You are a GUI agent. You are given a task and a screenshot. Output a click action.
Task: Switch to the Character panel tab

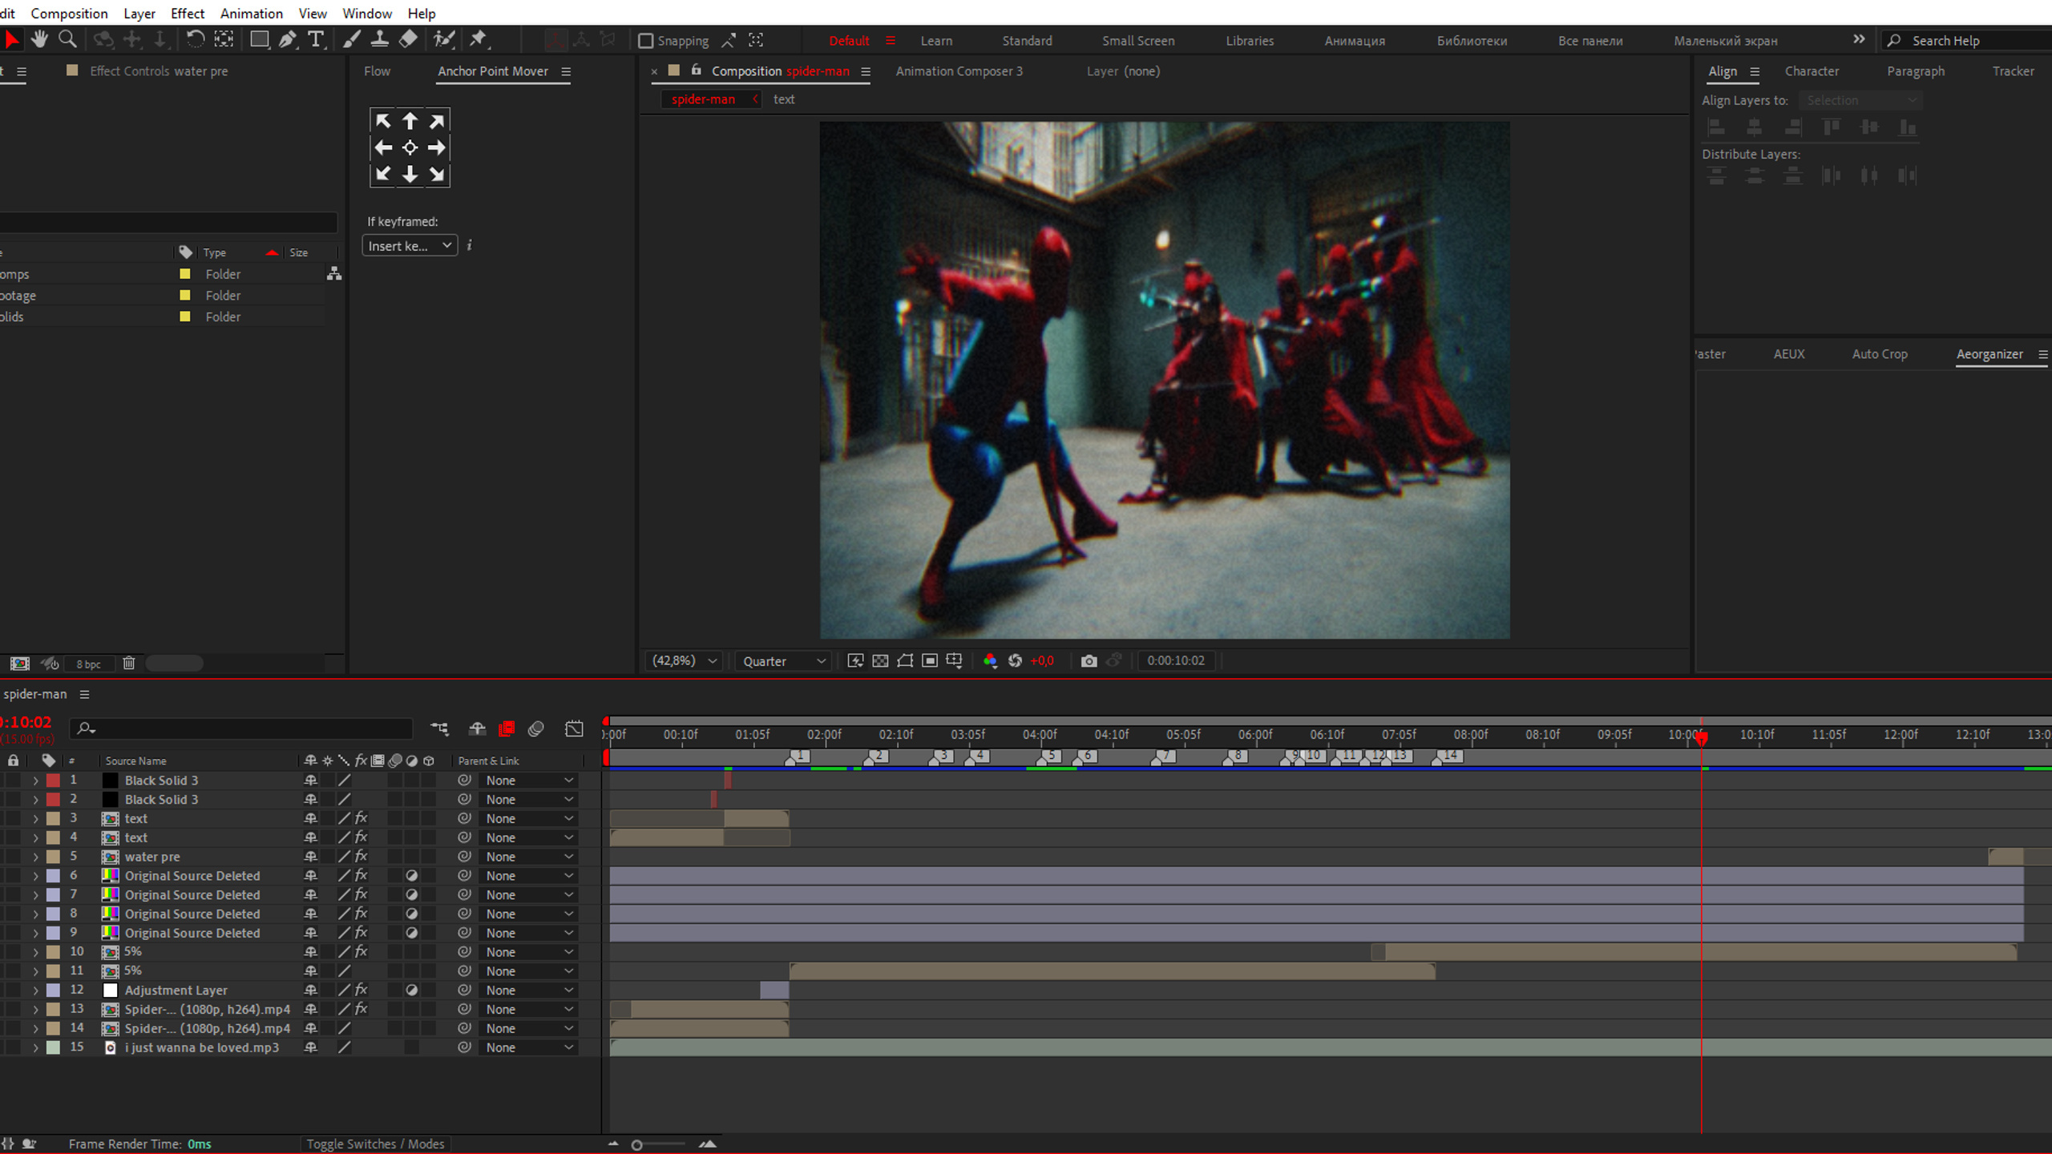1812,71
